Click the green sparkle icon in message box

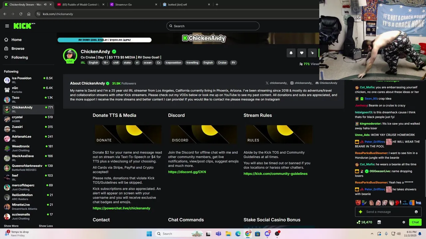pos(360,212)
